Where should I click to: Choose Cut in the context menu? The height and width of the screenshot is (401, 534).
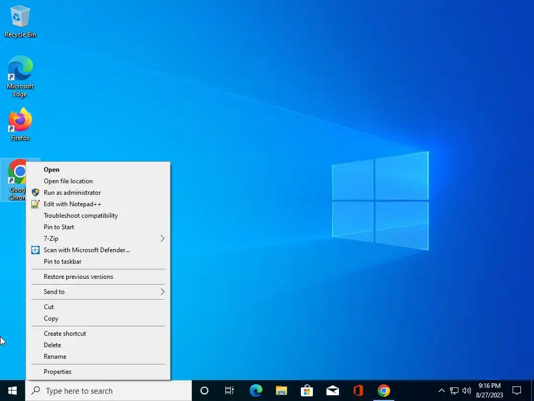[98, 307]
